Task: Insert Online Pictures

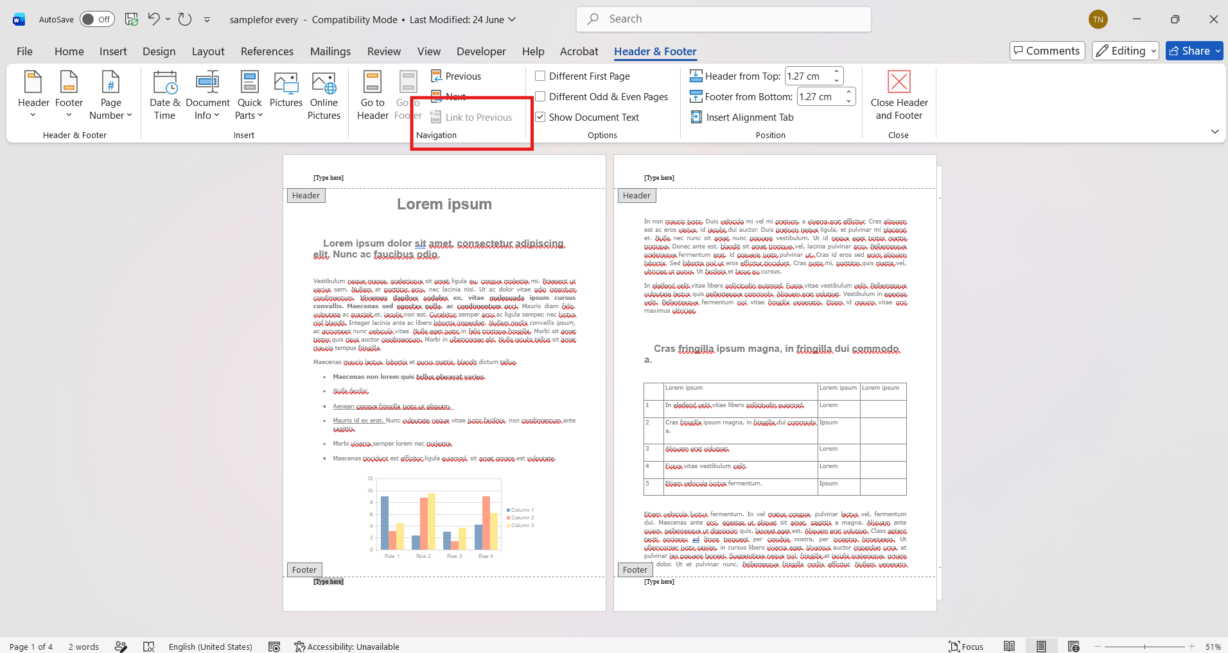Action: point(324,94)
